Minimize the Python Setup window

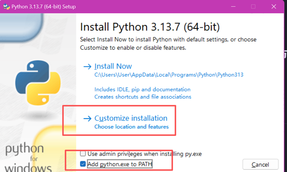[233, 6]
